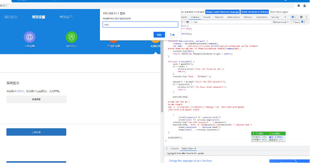
Task: Open the drawer three-dot menu
Action: click(166, 148)
